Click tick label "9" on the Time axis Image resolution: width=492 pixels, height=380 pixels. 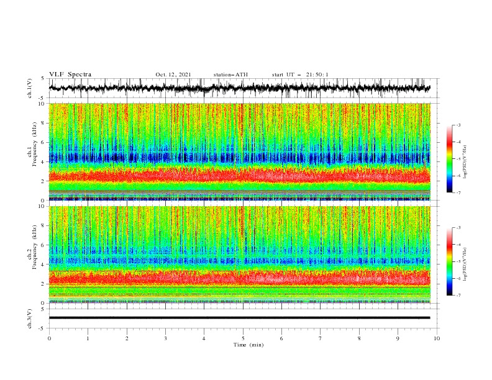[x=398, y=338]
